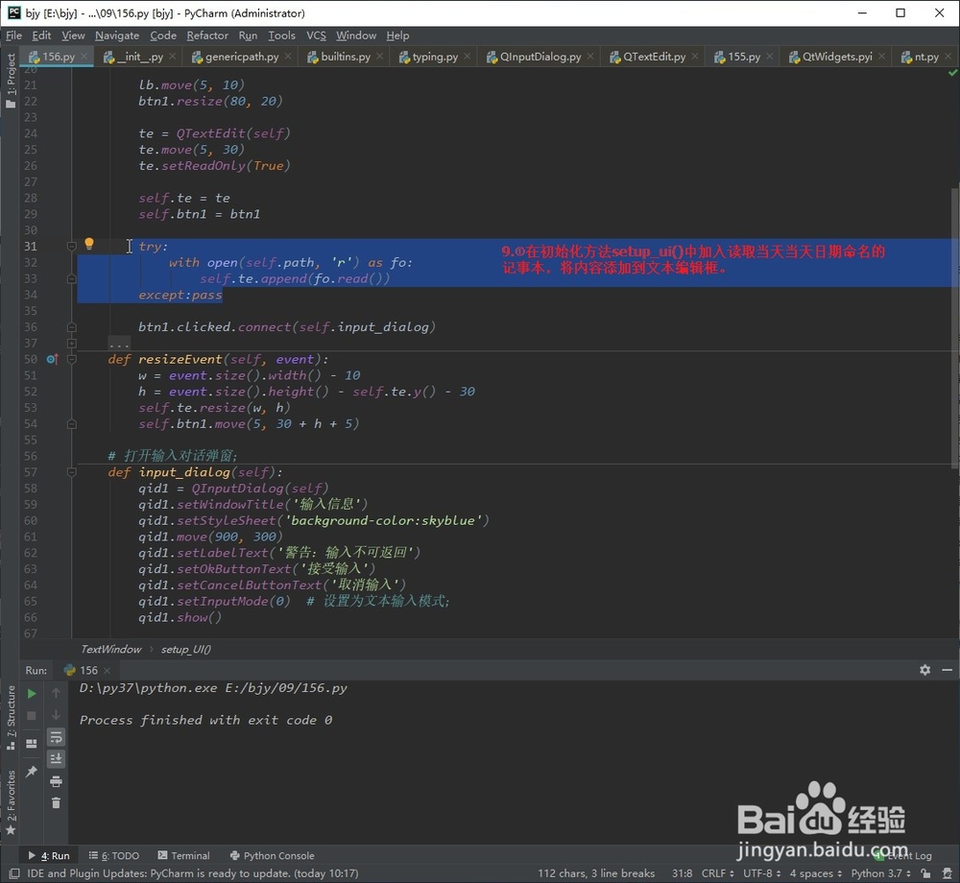Viewport: 960px width, 883px height.
Task: Close the QTextEdit.py tab
Action: pyautogui.click(x=695, y=57)
